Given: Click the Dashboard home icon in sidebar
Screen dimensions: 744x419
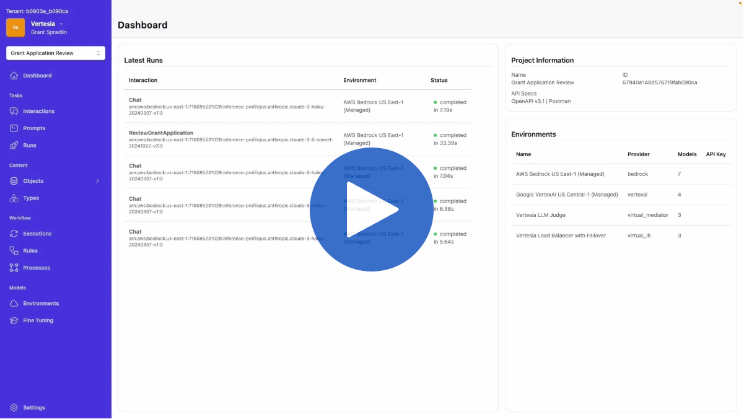Looking at the screenshot, I should [14, 76].
